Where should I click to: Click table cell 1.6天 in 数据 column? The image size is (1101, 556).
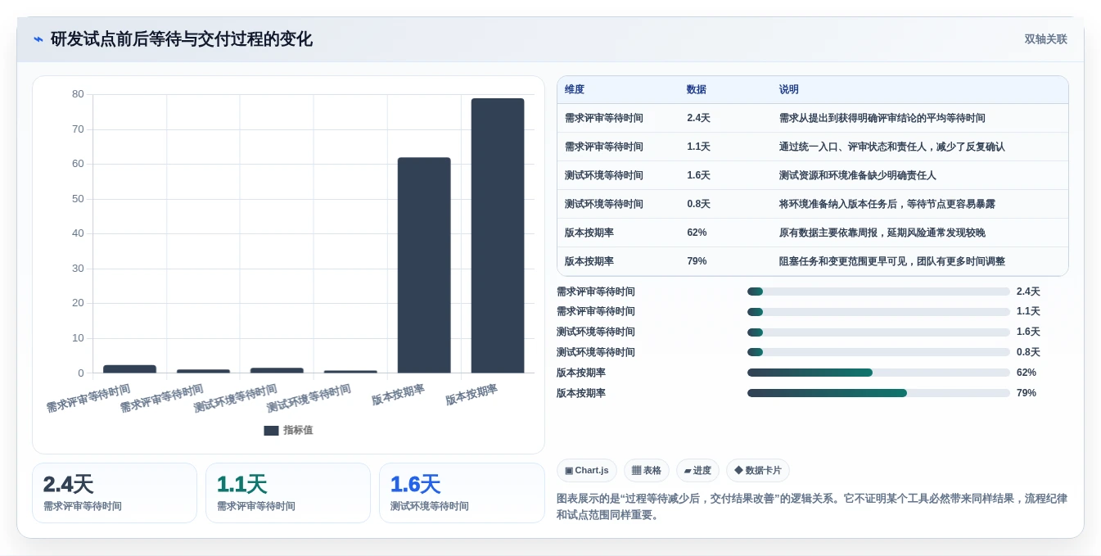coord(698,175)
